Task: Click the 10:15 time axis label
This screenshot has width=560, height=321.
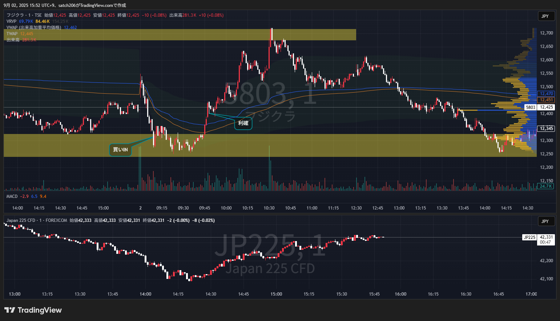Action: pos(247,208)
